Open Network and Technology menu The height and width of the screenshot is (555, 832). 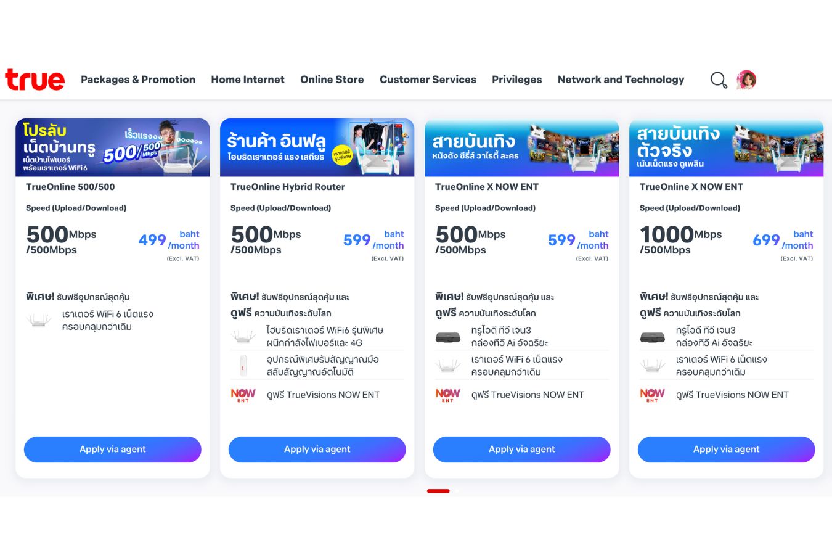621,80
